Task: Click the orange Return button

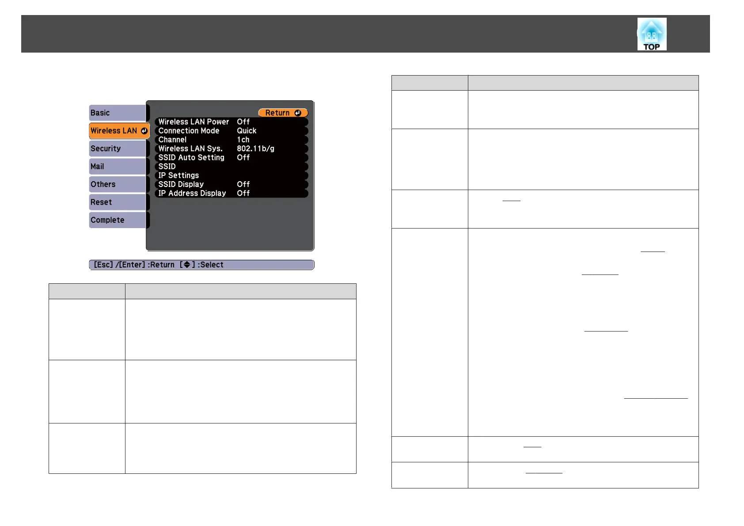Action: [x=283, y=113]
